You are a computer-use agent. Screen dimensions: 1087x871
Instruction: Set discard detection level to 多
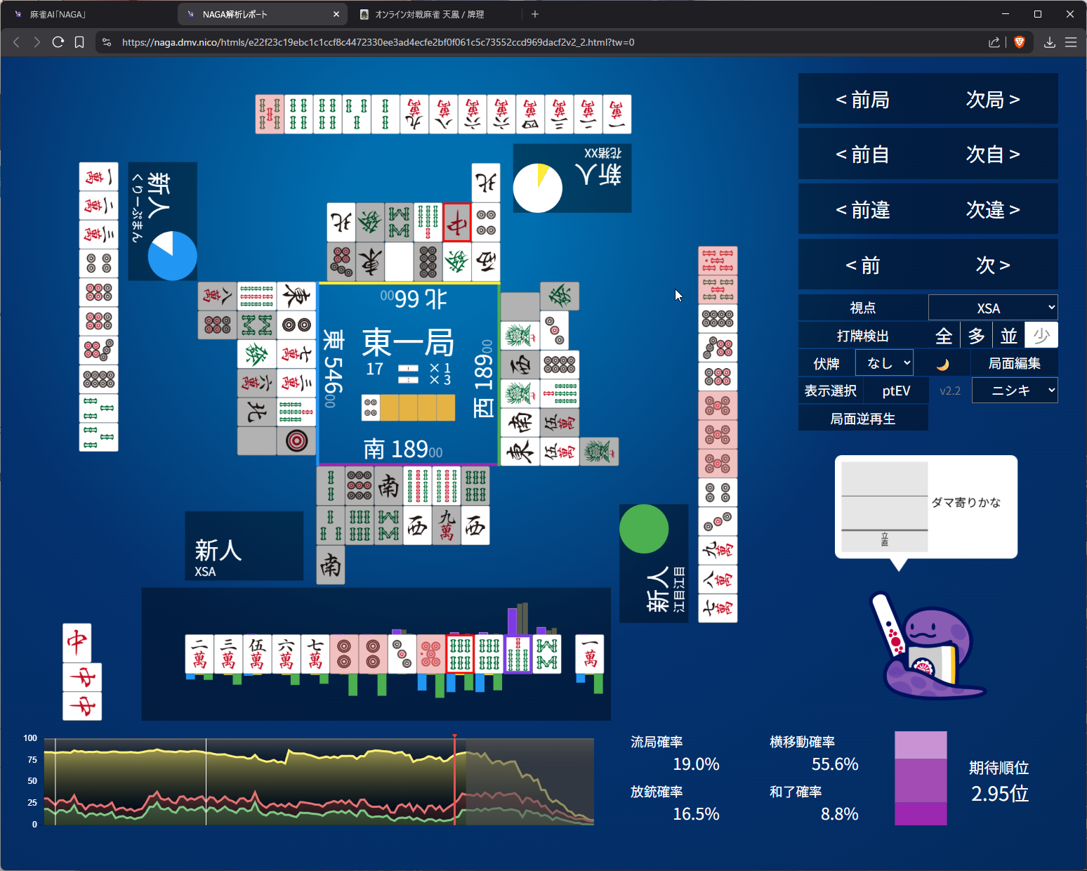point(976,336)
